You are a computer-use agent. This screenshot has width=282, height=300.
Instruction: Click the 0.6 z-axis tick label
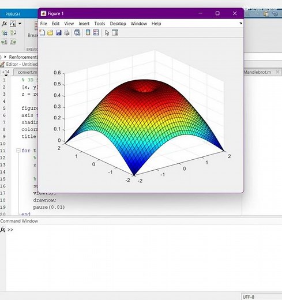coord(57,73)
